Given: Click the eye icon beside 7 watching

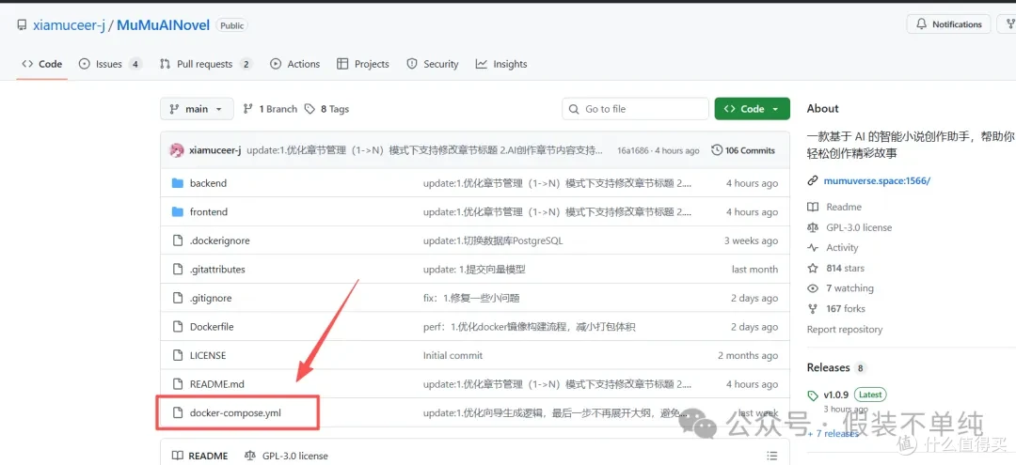Looking at the screenshot, I should 813,288.
